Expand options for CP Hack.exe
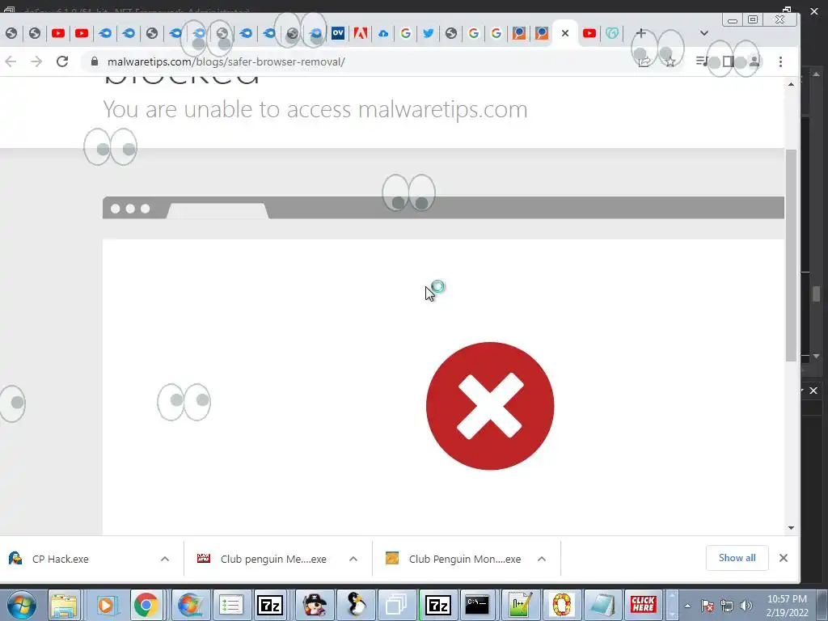The height and width of the screenshot is (621, 828). tap(165, 559)
